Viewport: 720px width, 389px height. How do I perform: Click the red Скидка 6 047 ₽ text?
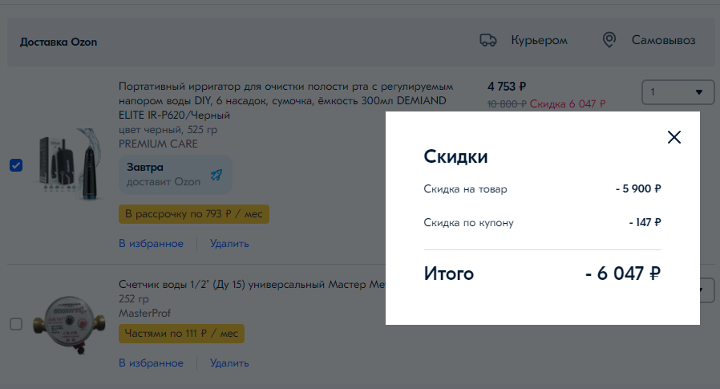pos(568,103)
